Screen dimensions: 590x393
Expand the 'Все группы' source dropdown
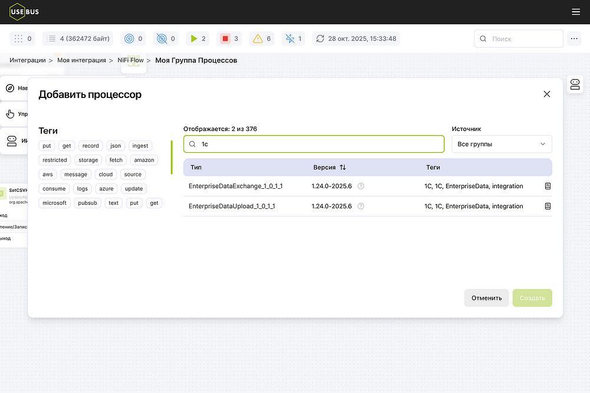point(501,144)
